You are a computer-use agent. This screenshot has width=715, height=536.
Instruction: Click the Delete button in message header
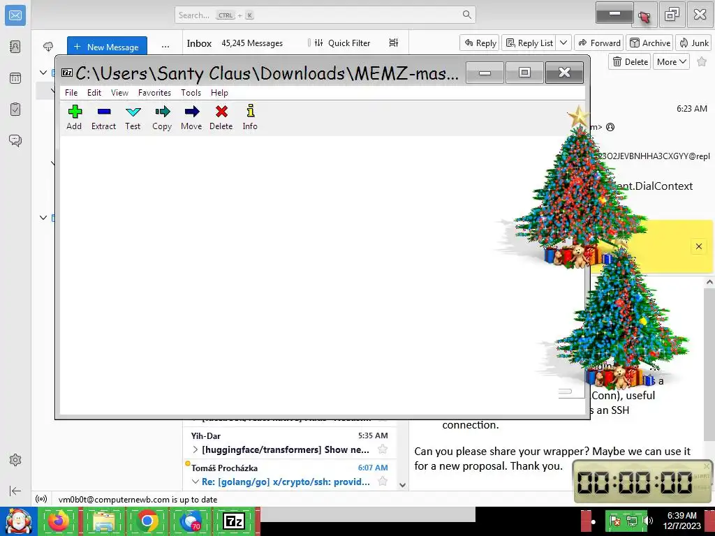[x=631, y=61]
